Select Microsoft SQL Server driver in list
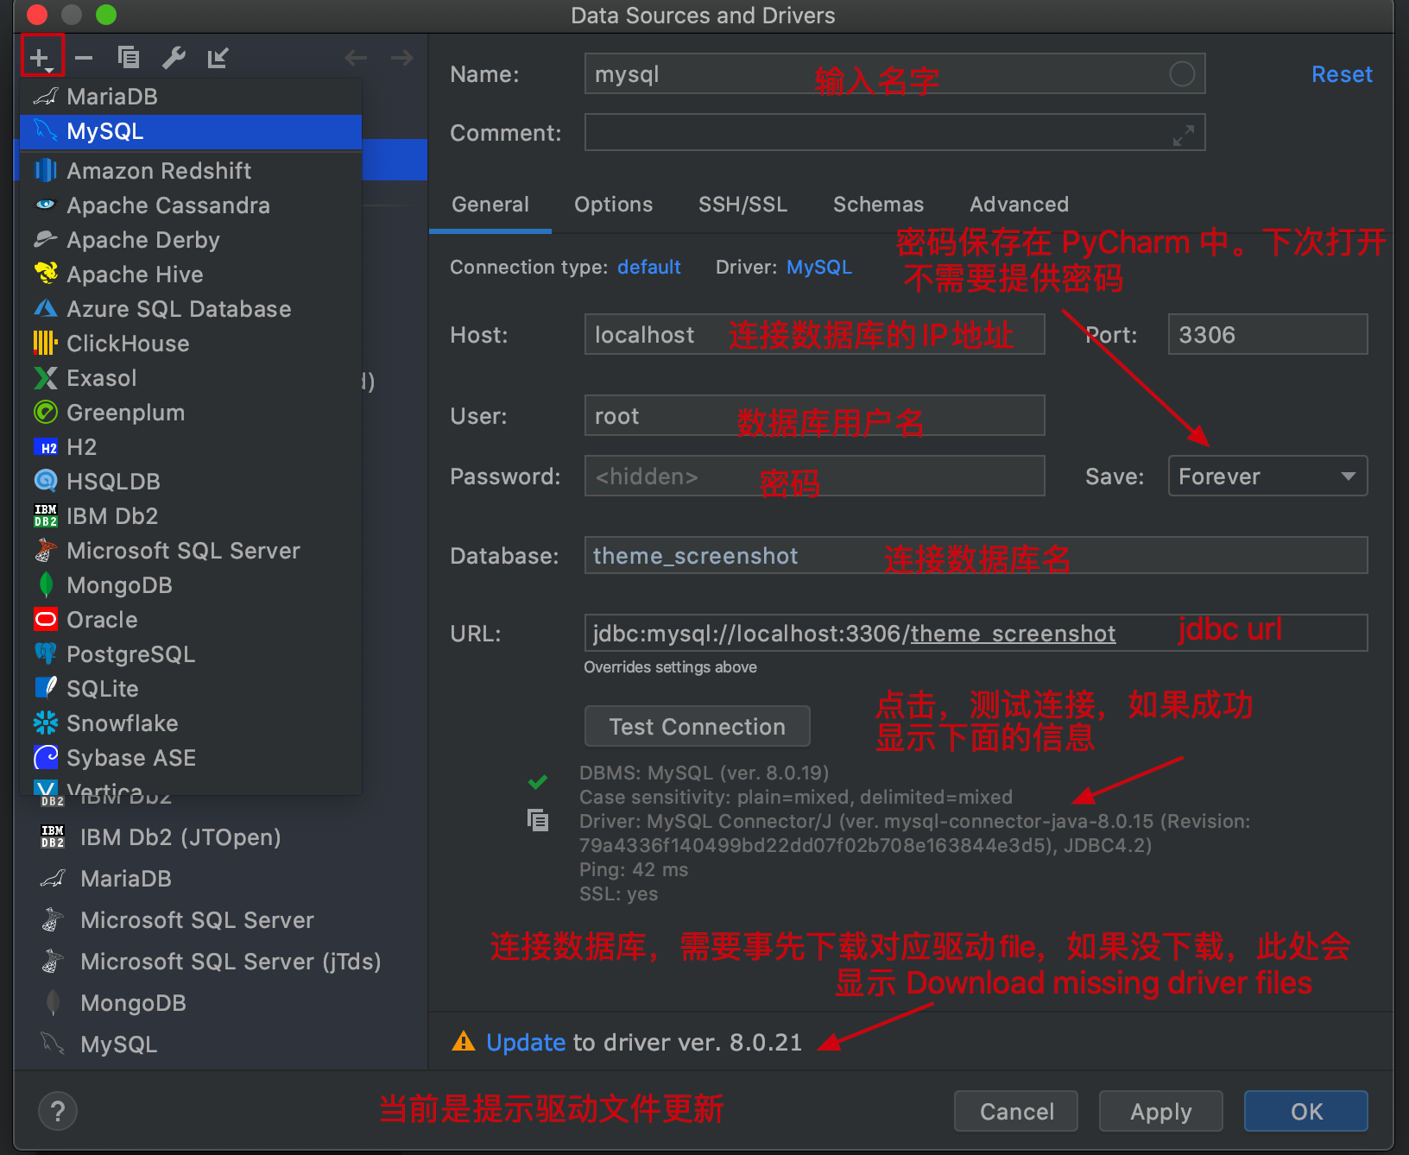 (x=221, y=920)
